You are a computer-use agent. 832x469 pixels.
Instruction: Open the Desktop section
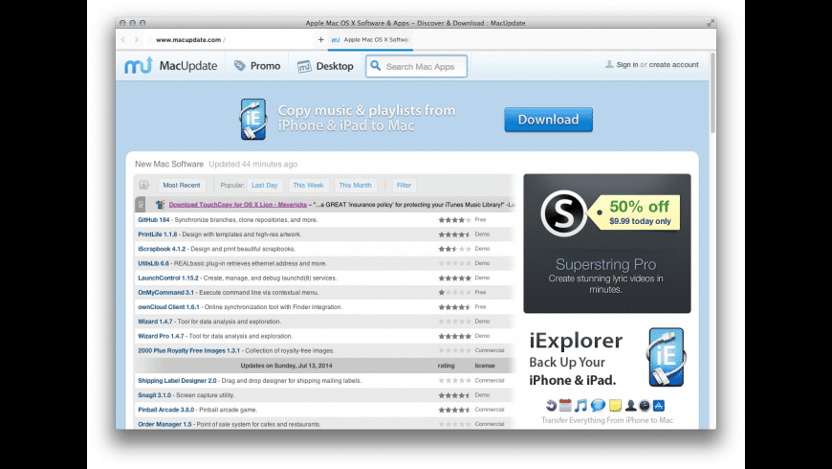point(325,66)
